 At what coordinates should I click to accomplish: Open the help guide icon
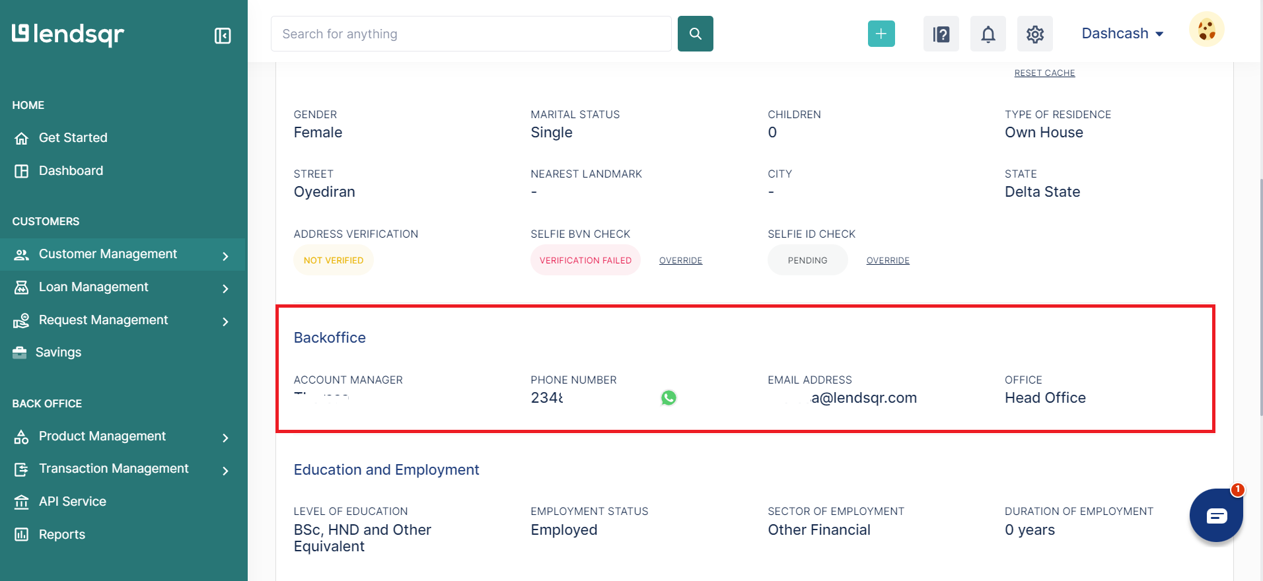pyautogui.click(x=941, y=34)
